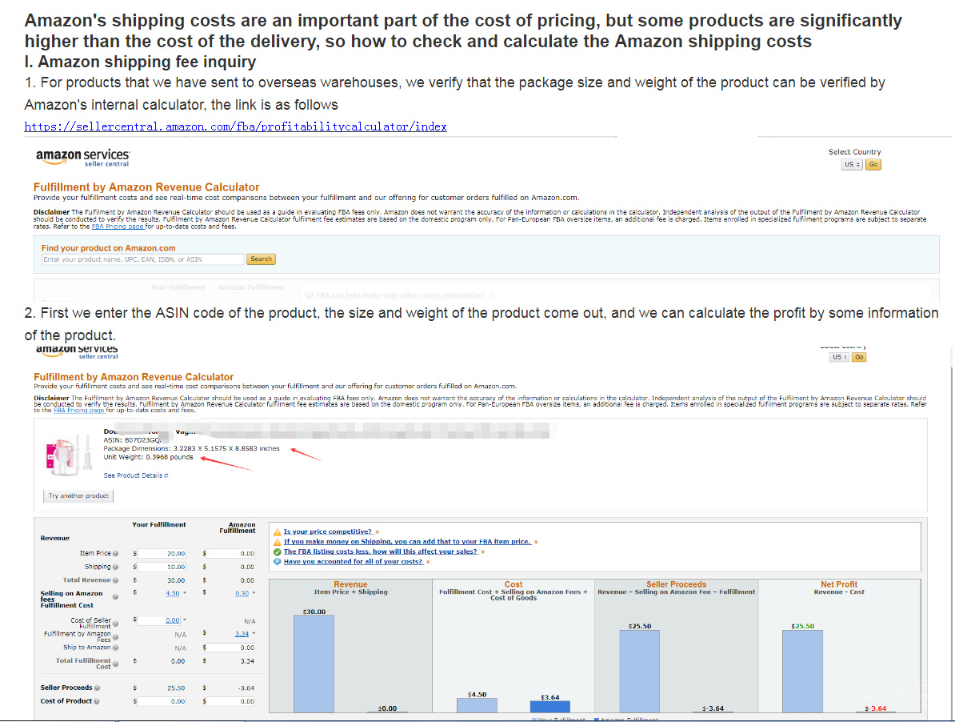Image resolution: width=955 pixels, height=722 pixels.
Task: Open the Ship to Amazon help icon
Action: point(116,648)
